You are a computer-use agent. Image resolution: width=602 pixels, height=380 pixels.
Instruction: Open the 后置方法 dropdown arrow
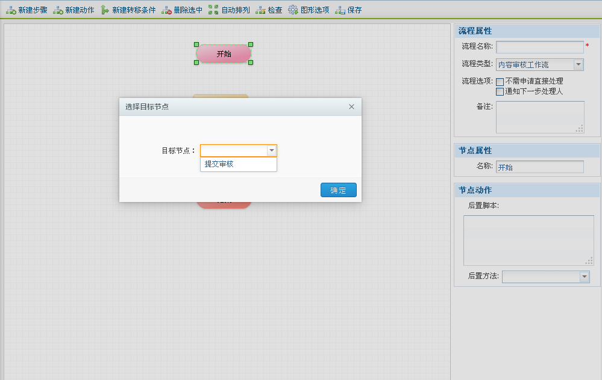pos(584,277)
